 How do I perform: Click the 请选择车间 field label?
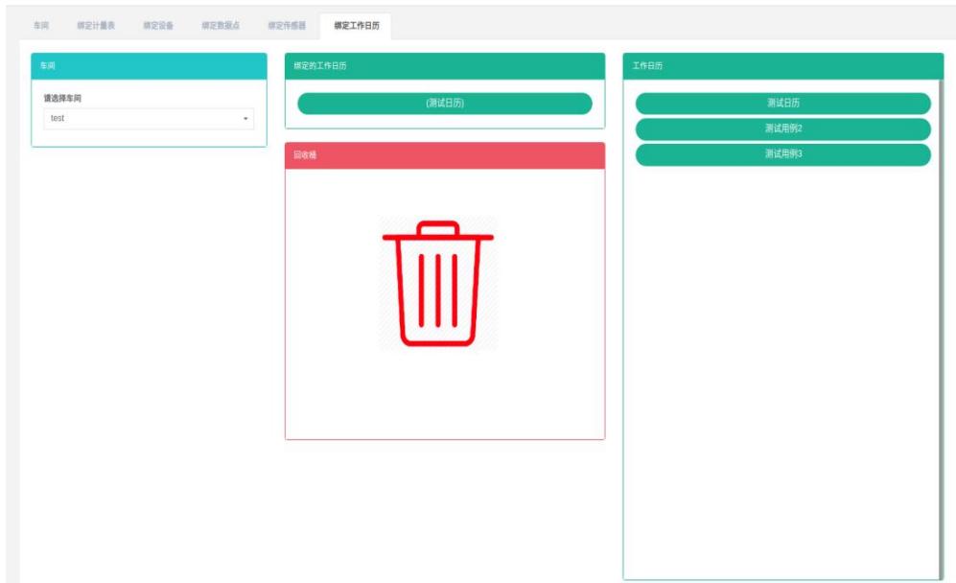64,98
